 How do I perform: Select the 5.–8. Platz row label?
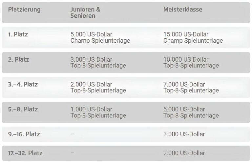coord(23,110)
